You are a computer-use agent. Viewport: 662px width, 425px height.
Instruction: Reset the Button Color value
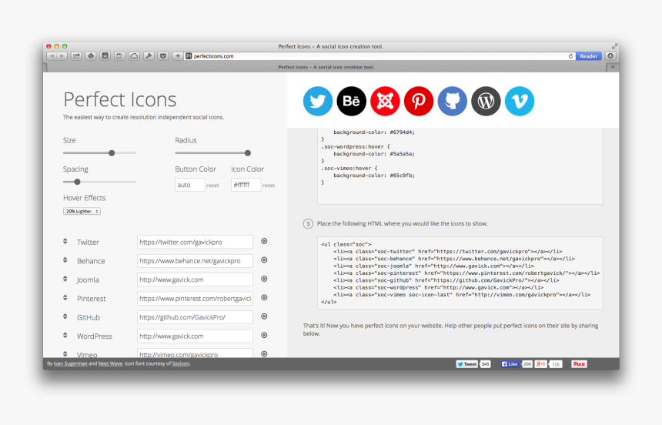[212, 186]
